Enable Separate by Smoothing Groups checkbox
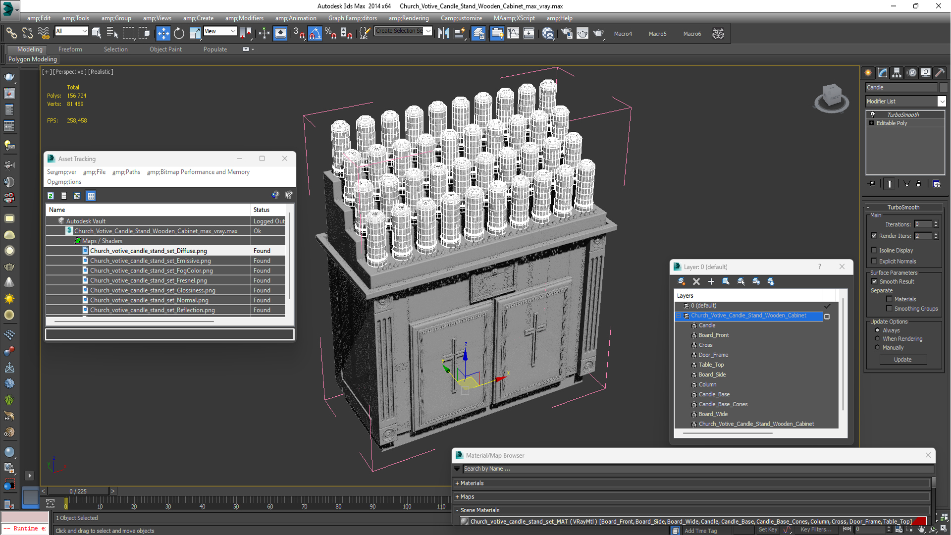Viewport: 951px width, 535px height. coord(889,309)
